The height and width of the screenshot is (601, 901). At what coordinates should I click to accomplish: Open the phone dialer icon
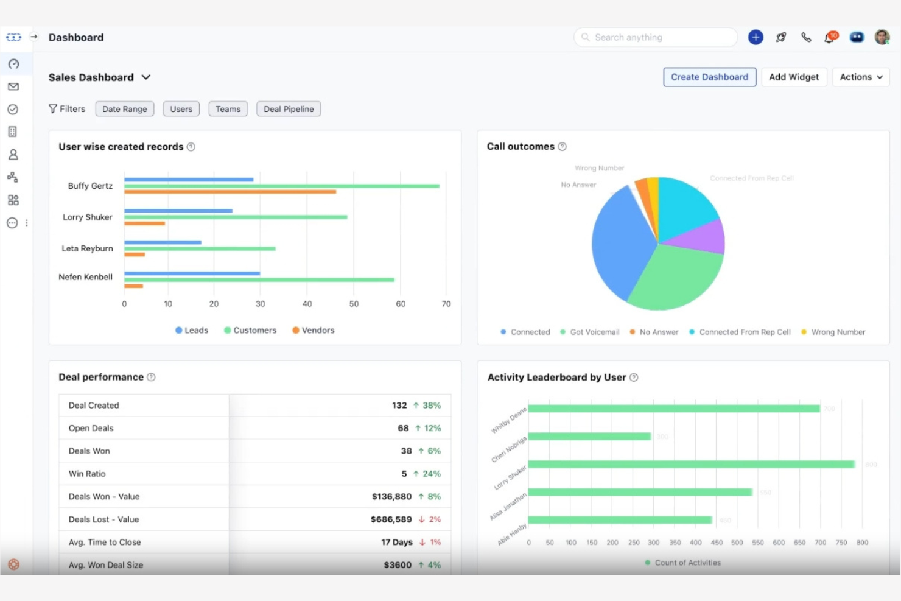806,37
